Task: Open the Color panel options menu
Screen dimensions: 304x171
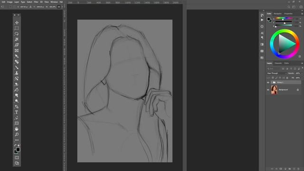Action: (x=302, y=14)
